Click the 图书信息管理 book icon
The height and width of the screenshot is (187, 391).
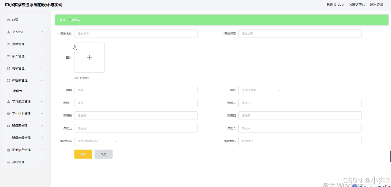pyautogui.click(x=8, y=150)
